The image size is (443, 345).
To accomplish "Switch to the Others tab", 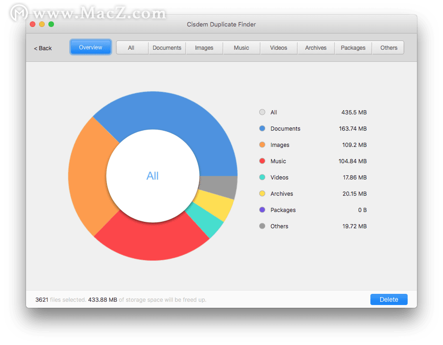I will coord(389,48).
